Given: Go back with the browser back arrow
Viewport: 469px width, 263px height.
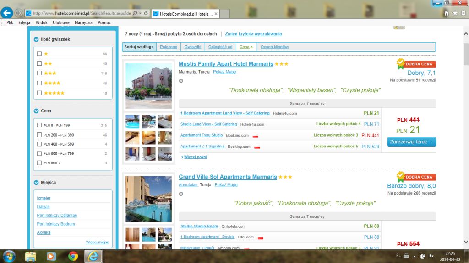Looking at the screenshot, I should (6, 13).
